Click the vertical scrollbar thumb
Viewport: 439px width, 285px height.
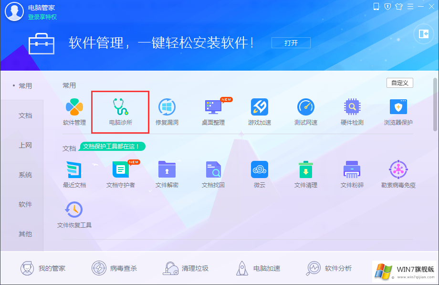(x=435, y=104)
